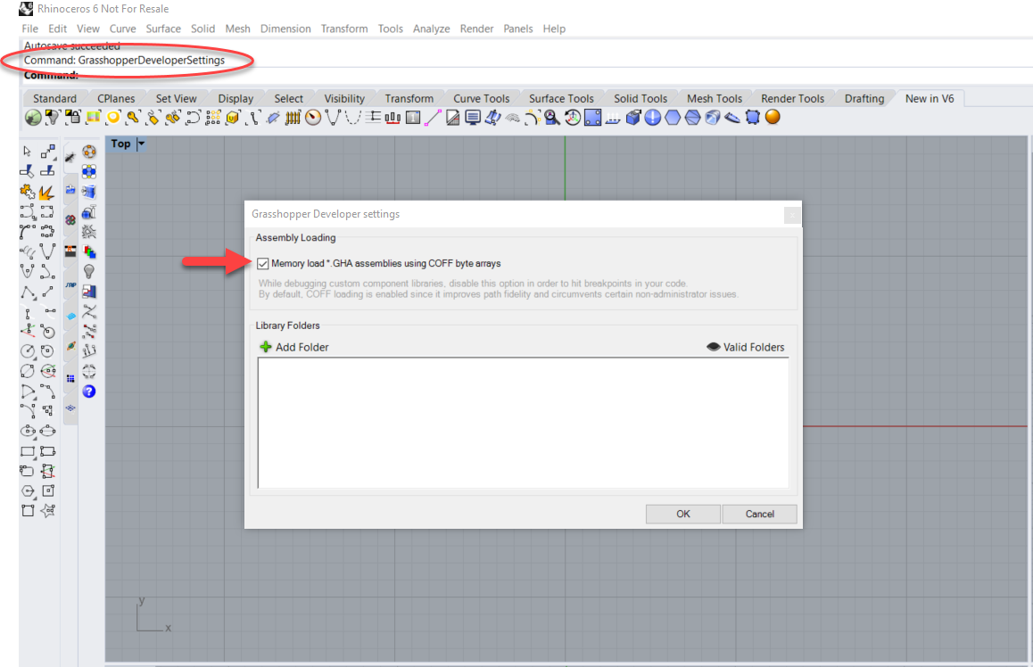Select the rectangle tool in the left sidebar
This screenshot has width=1033, height=667.
pos(28,452)
